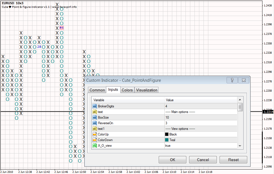Click the ColorDown variable name

pos(105,140)
